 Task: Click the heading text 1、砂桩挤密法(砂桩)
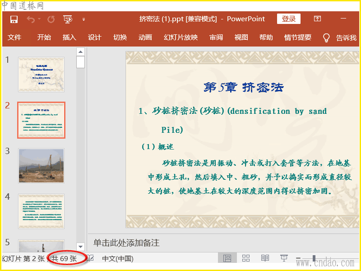click(181, 111)
